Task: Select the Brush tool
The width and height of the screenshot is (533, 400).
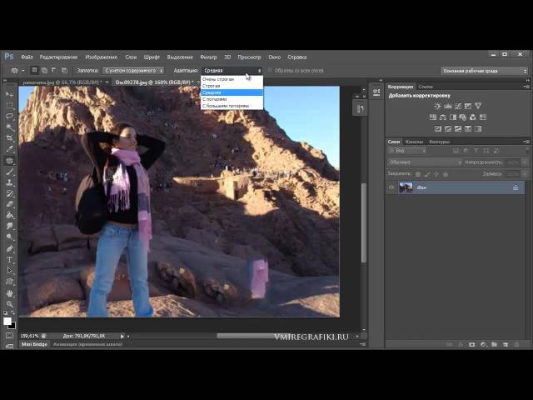Action: (x=9, y=172)
